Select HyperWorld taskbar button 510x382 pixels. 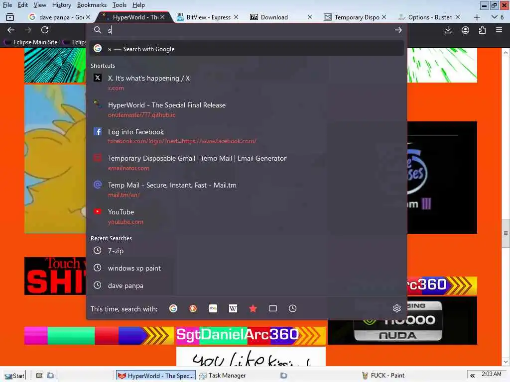tap(156, 376)
